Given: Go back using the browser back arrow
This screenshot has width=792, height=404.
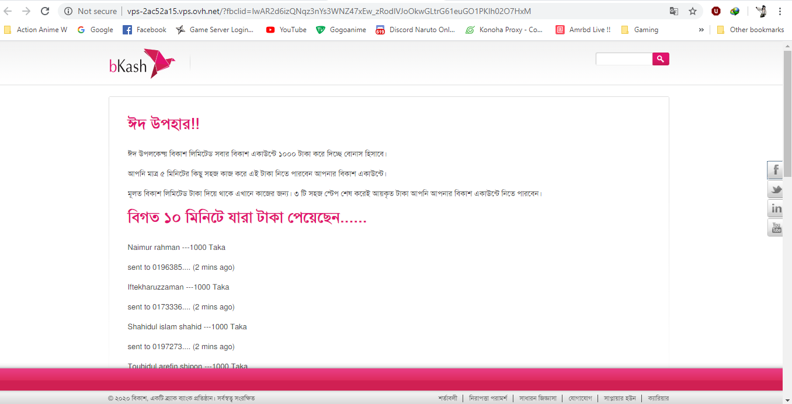Looking at the screenshot, I should click(8, 11).
